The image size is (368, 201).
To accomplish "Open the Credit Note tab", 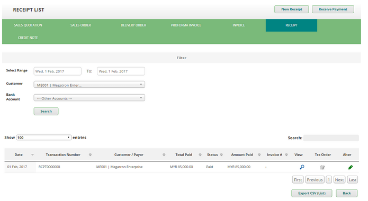I will [28, 38].
